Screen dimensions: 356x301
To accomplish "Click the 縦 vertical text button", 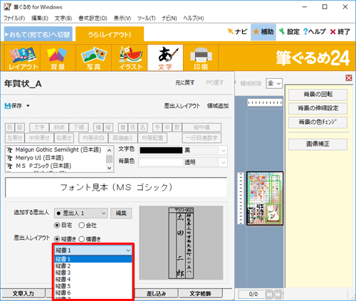I will click(x=108, y=127).
